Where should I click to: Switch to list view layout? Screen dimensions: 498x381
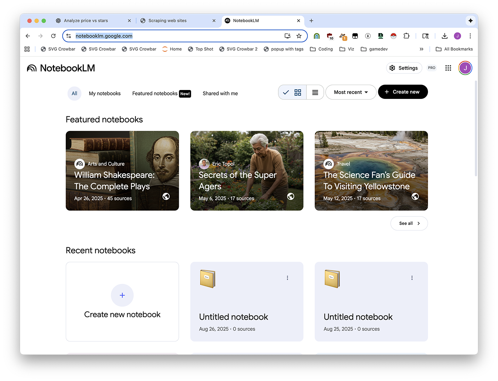315,92
